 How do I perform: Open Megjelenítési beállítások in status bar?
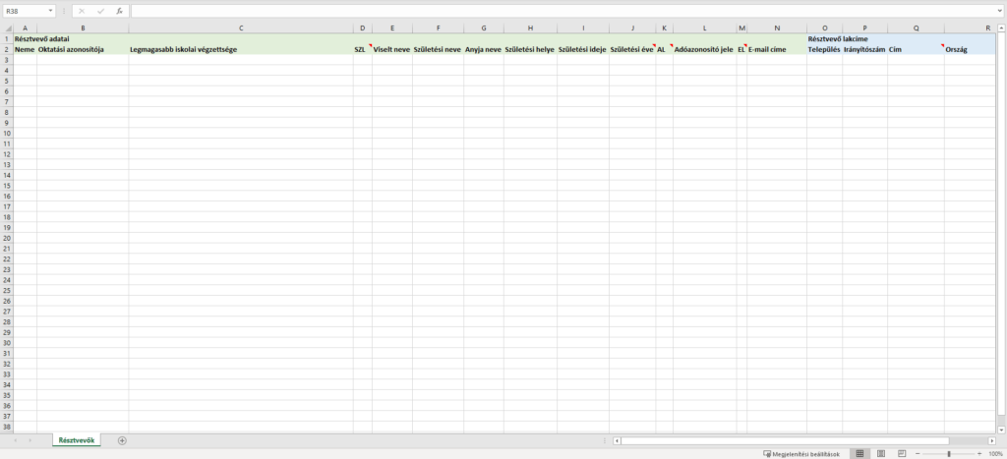click(x=800, y=453)
